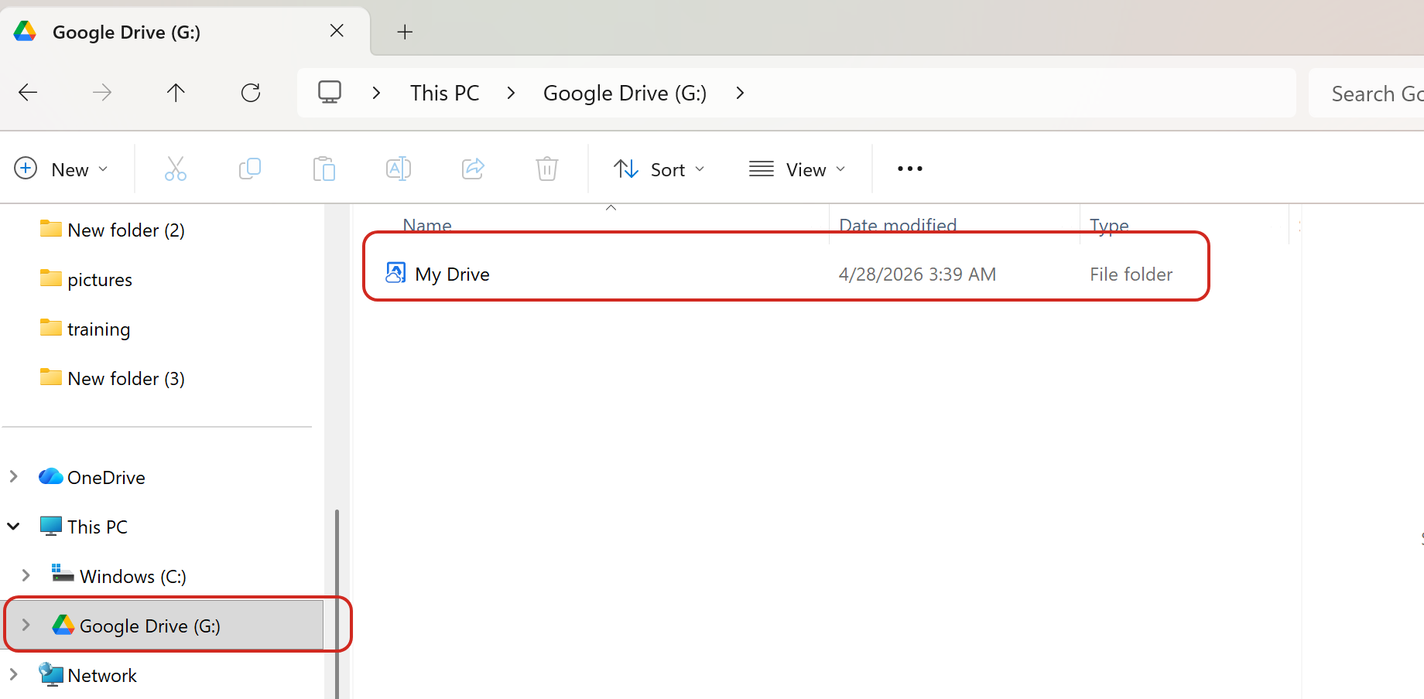Viewport: 1424px width, 699px height.
Task: Open the Sort dropdown menu
Action: [659, 169]
